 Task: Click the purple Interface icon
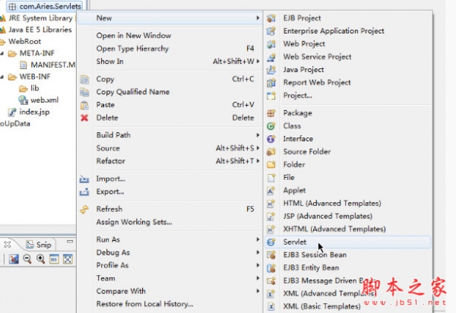[271, 139]
